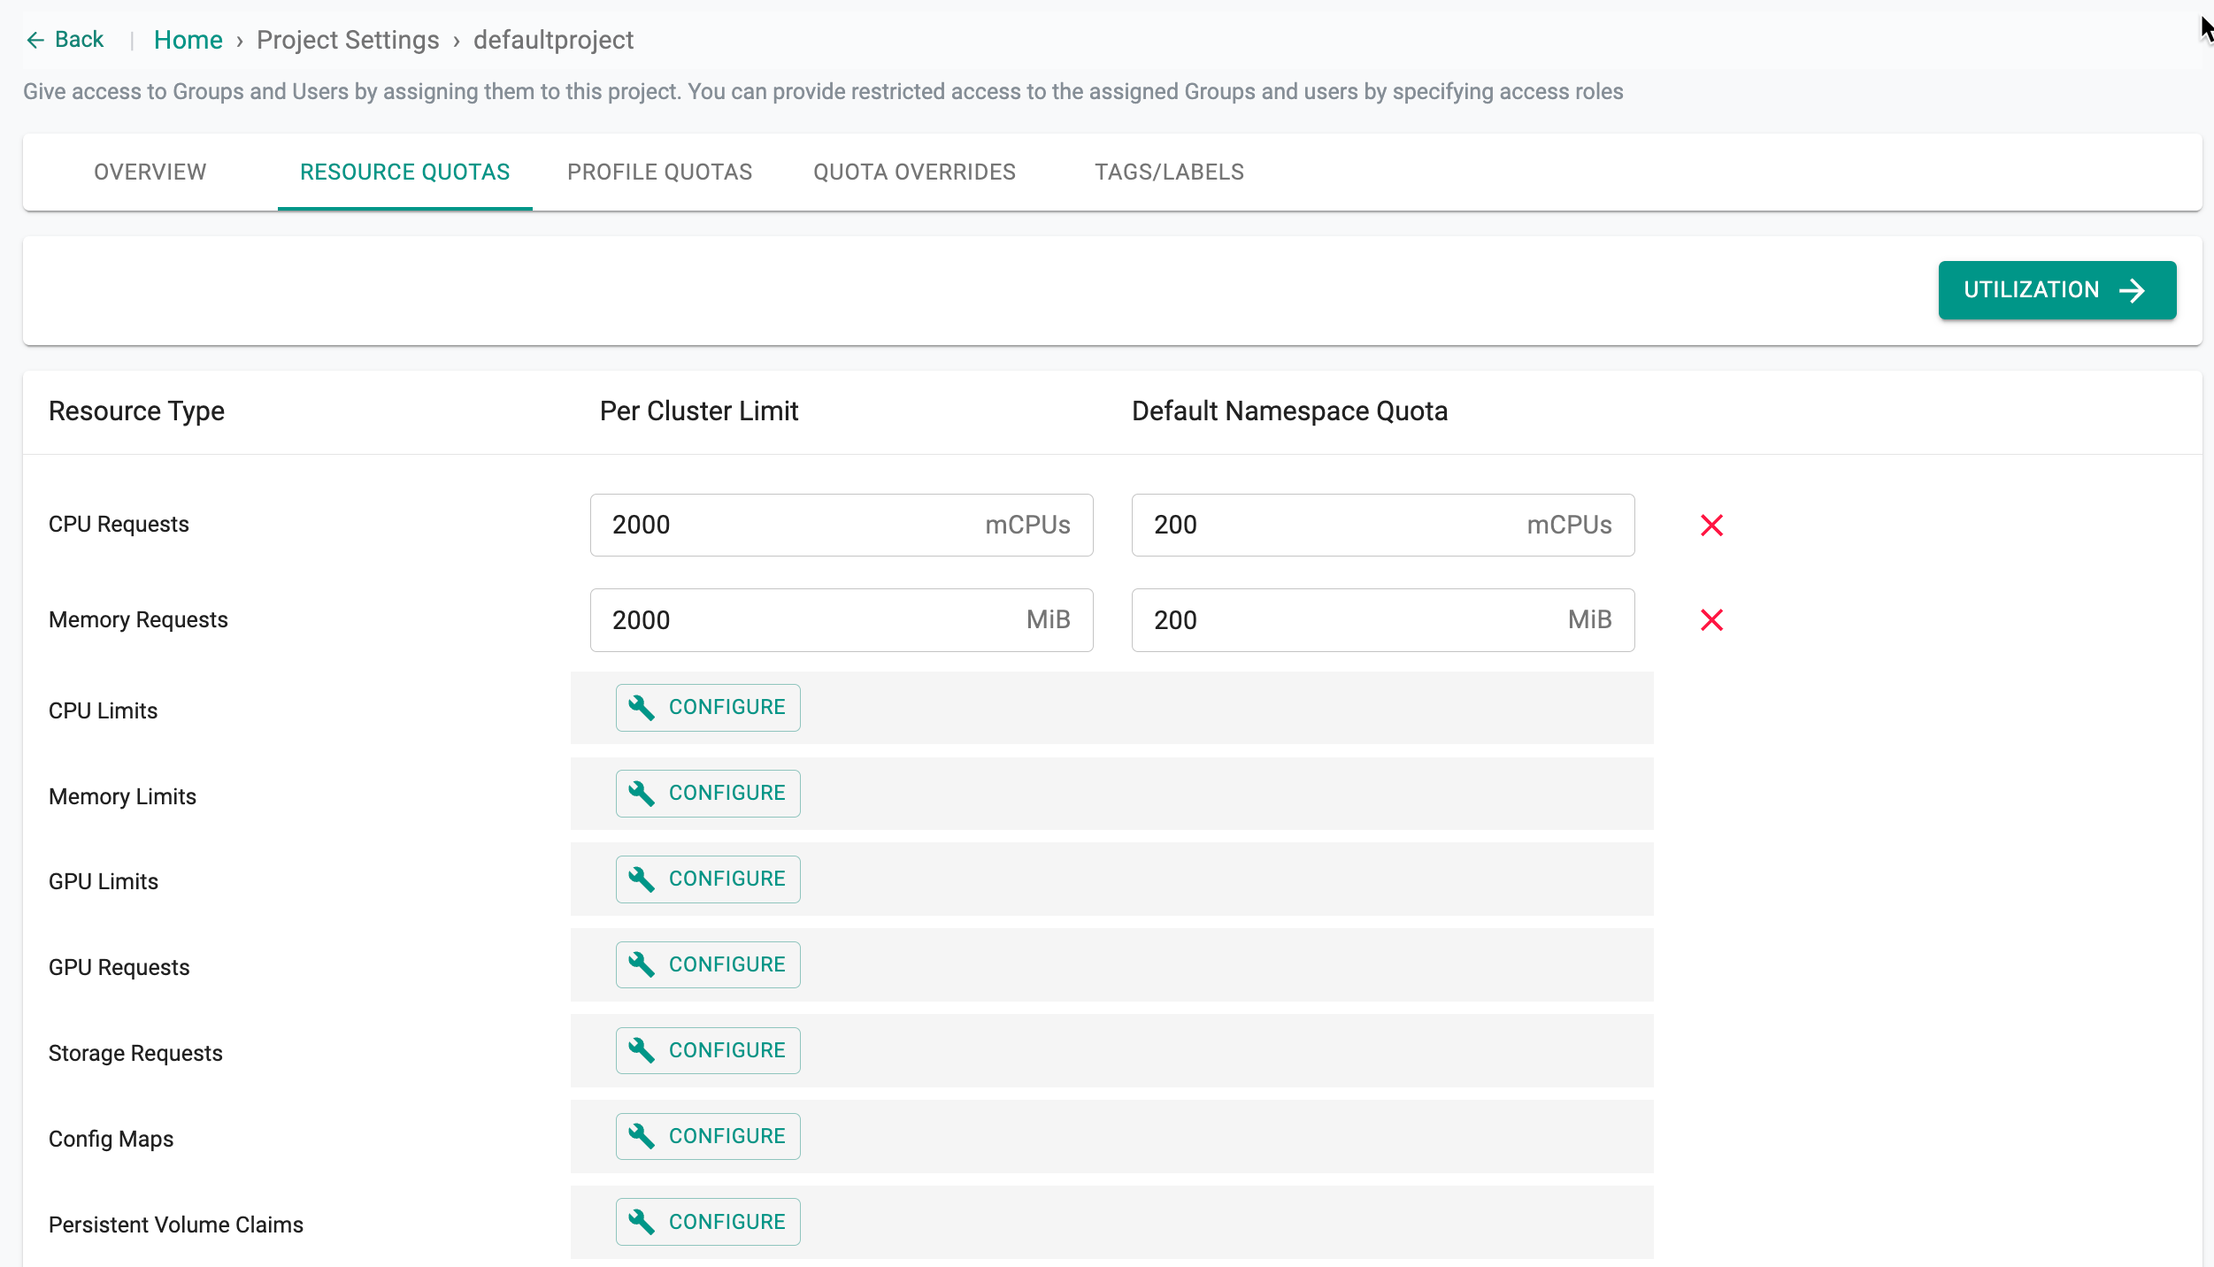The width and height of the screenshot is (2214, 1267).
Task: Configure the Config Maps quota
Action: 708,1137
